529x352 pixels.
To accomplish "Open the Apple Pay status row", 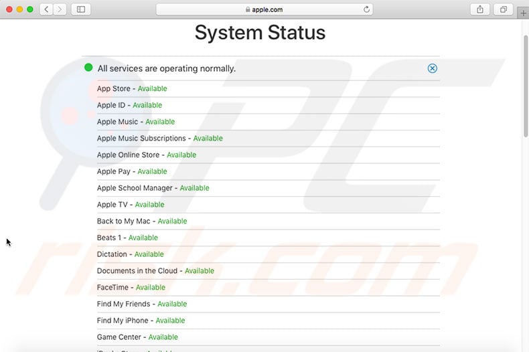I will pyautogui.click(x=269, y=171).
